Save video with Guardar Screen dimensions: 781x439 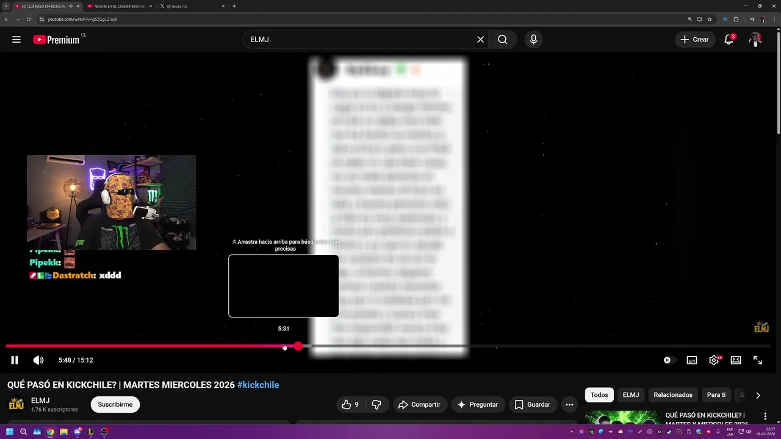[x=532, y=404]
